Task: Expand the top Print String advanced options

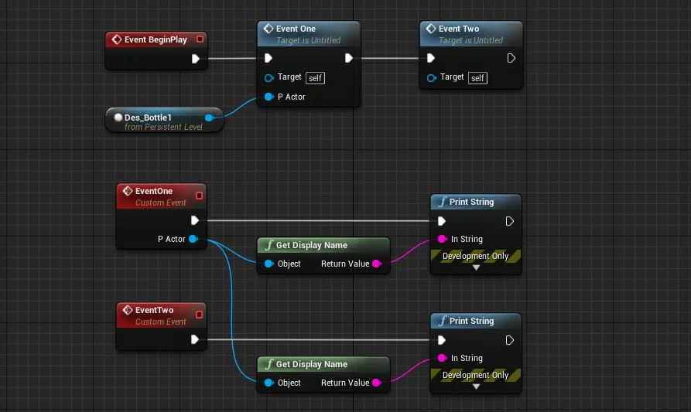Action: tap(476, 267)
